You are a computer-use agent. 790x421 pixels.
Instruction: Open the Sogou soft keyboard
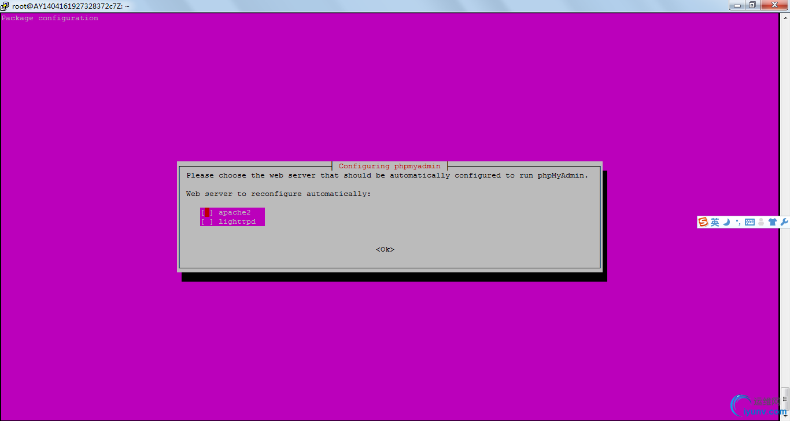pos(750,222)
